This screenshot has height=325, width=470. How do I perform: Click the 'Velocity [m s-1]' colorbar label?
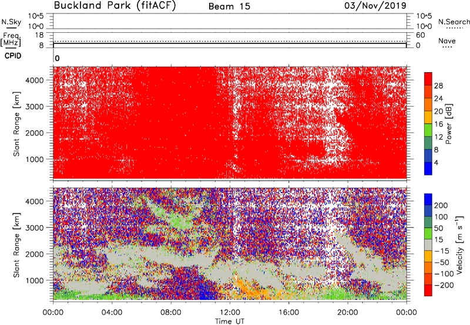tap(459, 245)
